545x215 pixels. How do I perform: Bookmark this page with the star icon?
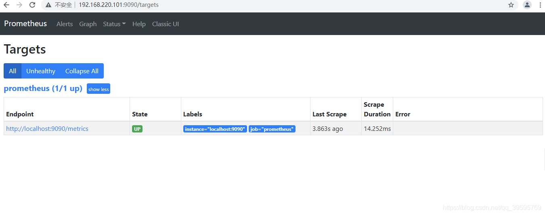[x=511, y=5]
